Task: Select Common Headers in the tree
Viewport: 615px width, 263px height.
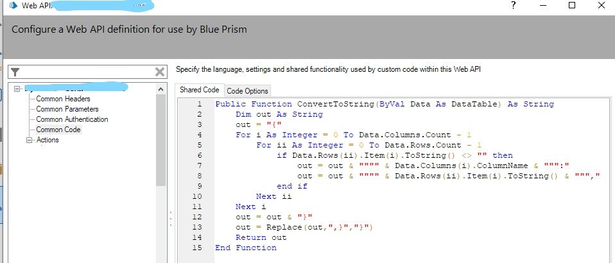Action: (63, 99)
